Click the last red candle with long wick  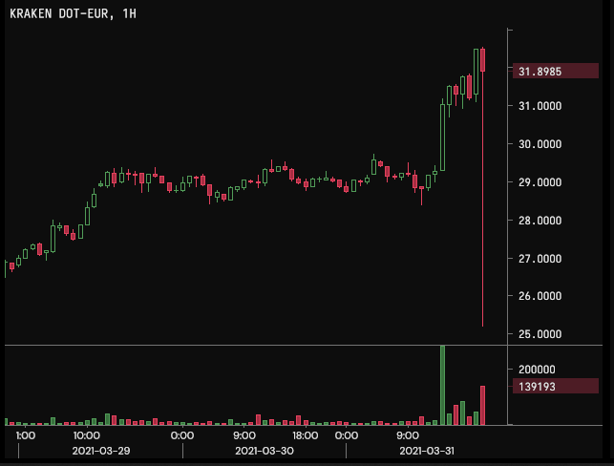(483, 186)
